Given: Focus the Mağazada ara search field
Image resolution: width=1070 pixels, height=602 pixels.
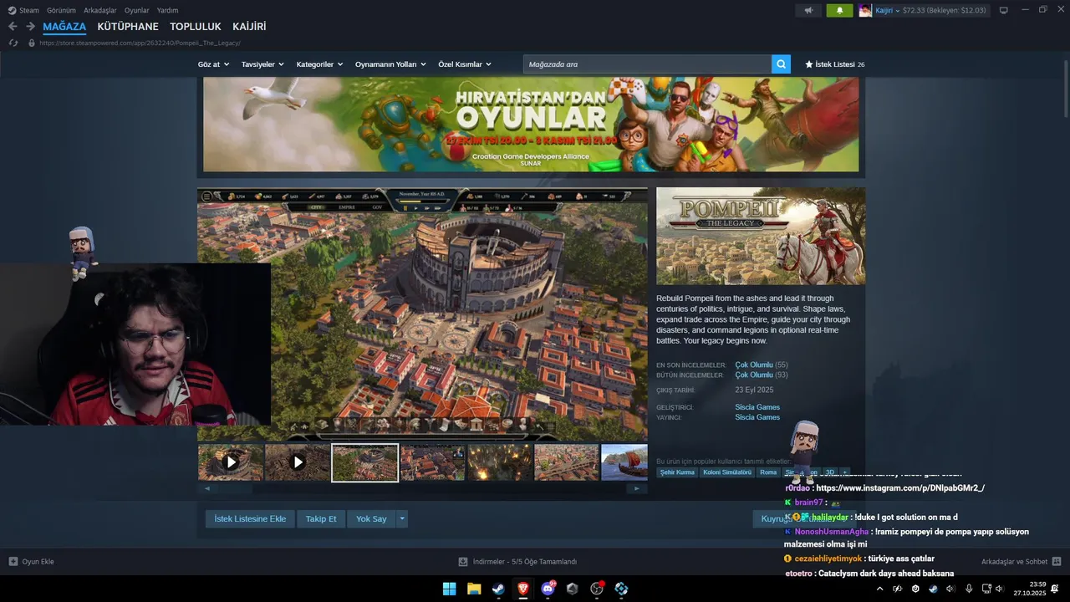Looking at the screenshot, I should click(648, 64).
